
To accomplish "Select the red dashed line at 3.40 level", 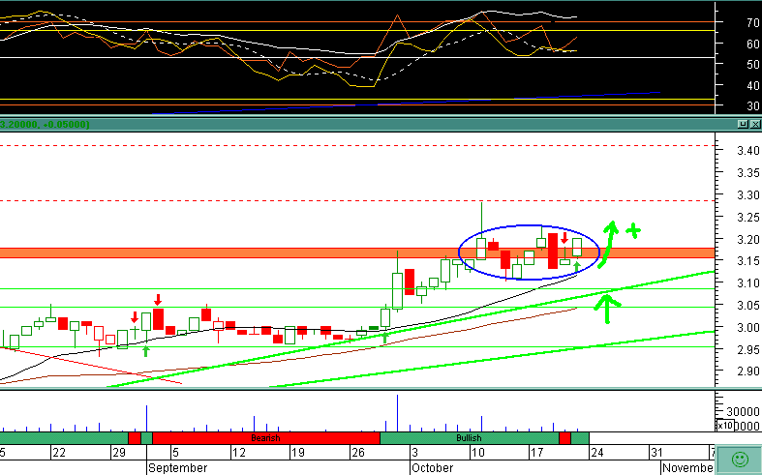I will coord(357,146).
